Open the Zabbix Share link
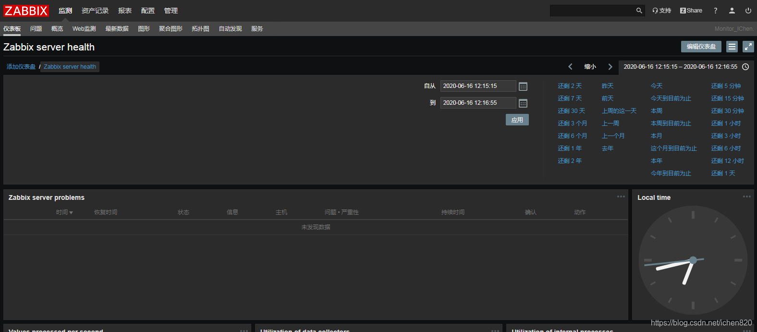Image resolution: width=757 pixels, height=332 pixels. point(691,11)
